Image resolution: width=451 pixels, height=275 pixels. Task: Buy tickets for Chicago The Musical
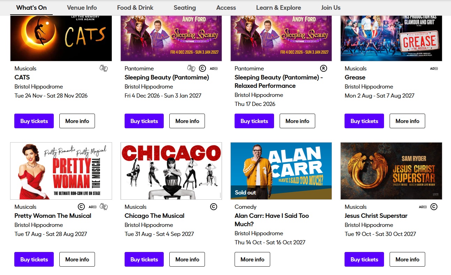[144, 259]
